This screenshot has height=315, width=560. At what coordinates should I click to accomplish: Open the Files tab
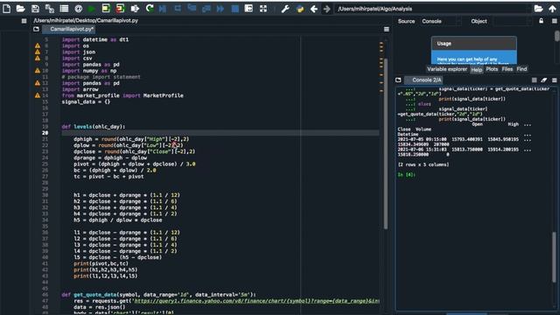[x=507, y=69]
